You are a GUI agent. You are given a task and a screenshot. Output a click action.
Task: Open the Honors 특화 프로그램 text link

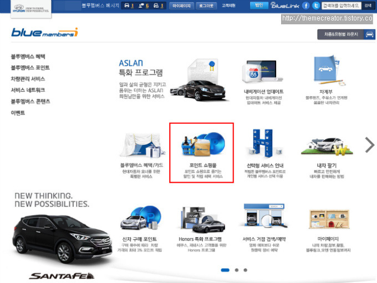click(x=200, y=239)
